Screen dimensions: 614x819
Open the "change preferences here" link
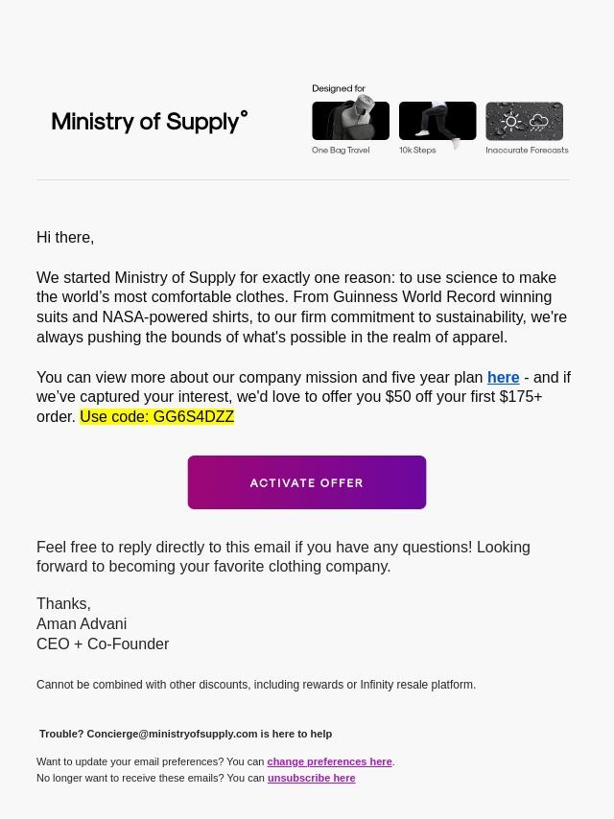[x=329, y=762]
